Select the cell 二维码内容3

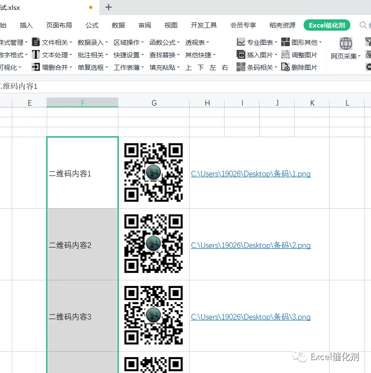point(82,316)
